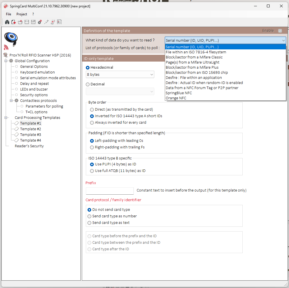Select Use full ATQB (11 bytes) as ID
Screen dimensions: 289x288
[x=92, y=171]
